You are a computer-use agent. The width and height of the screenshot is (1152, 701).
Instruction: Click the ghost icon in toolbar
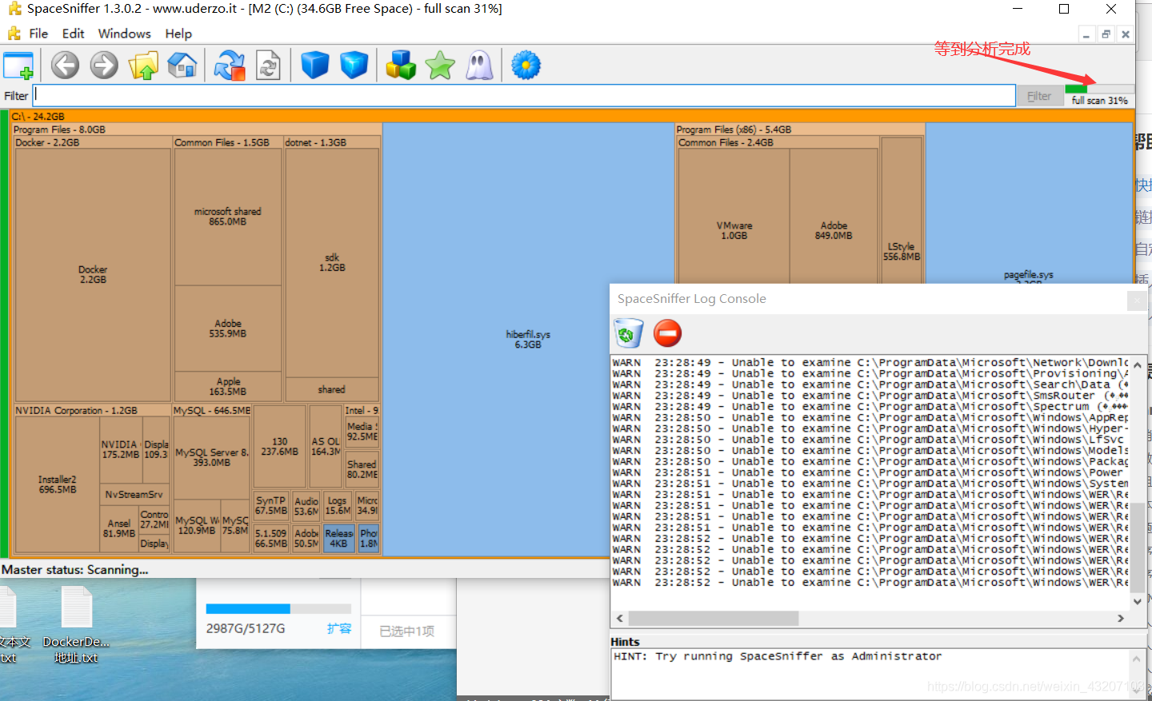(x=480, y=66)
